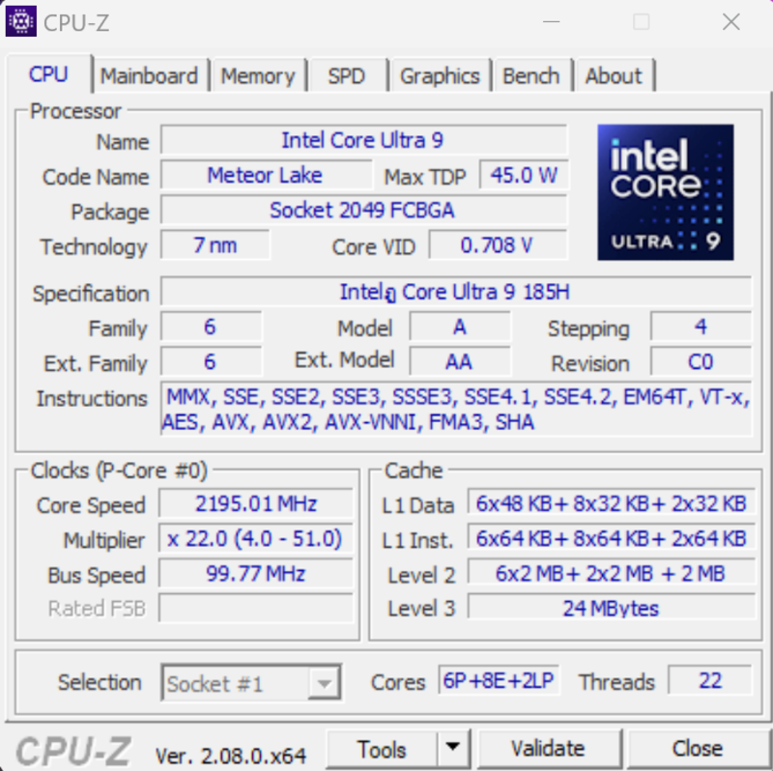The width and height of the screenshot is (773, 771).
Task: Click the Multiplier value x 22.0
Action: pyautogui.click(x=256, y=539)
